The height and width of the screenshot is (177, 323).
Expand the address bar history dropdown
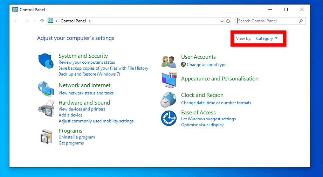222,21
